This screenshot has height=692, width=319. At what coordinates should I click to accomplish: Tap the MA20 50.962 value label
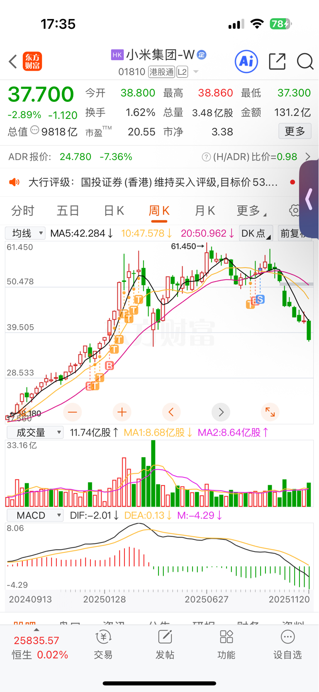(x=207, y=233)
